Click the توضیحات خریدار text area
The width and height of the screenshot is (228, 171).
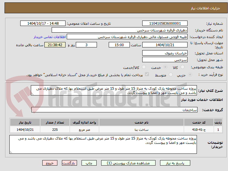103,144
